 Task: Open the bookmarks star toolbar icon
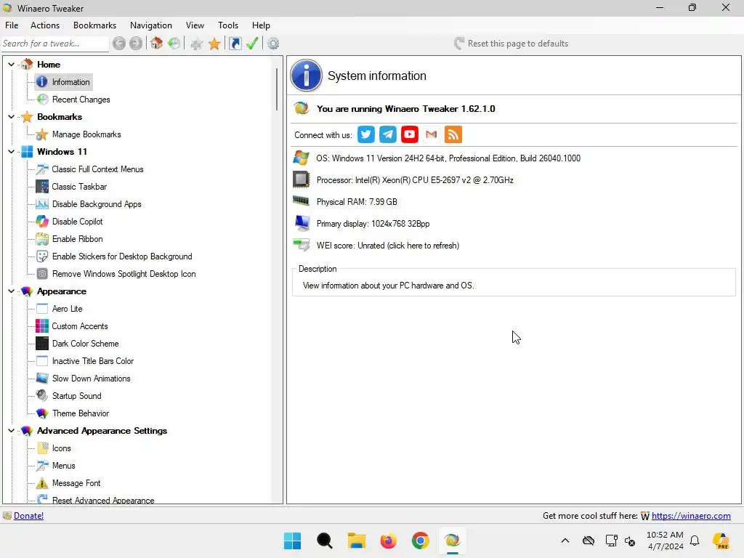tap(214, 44)
